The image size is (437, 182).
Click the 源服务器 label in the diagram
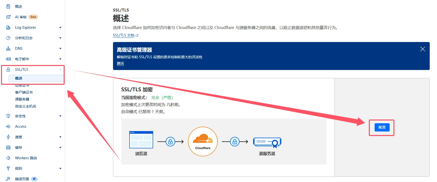tap(267, 153)
